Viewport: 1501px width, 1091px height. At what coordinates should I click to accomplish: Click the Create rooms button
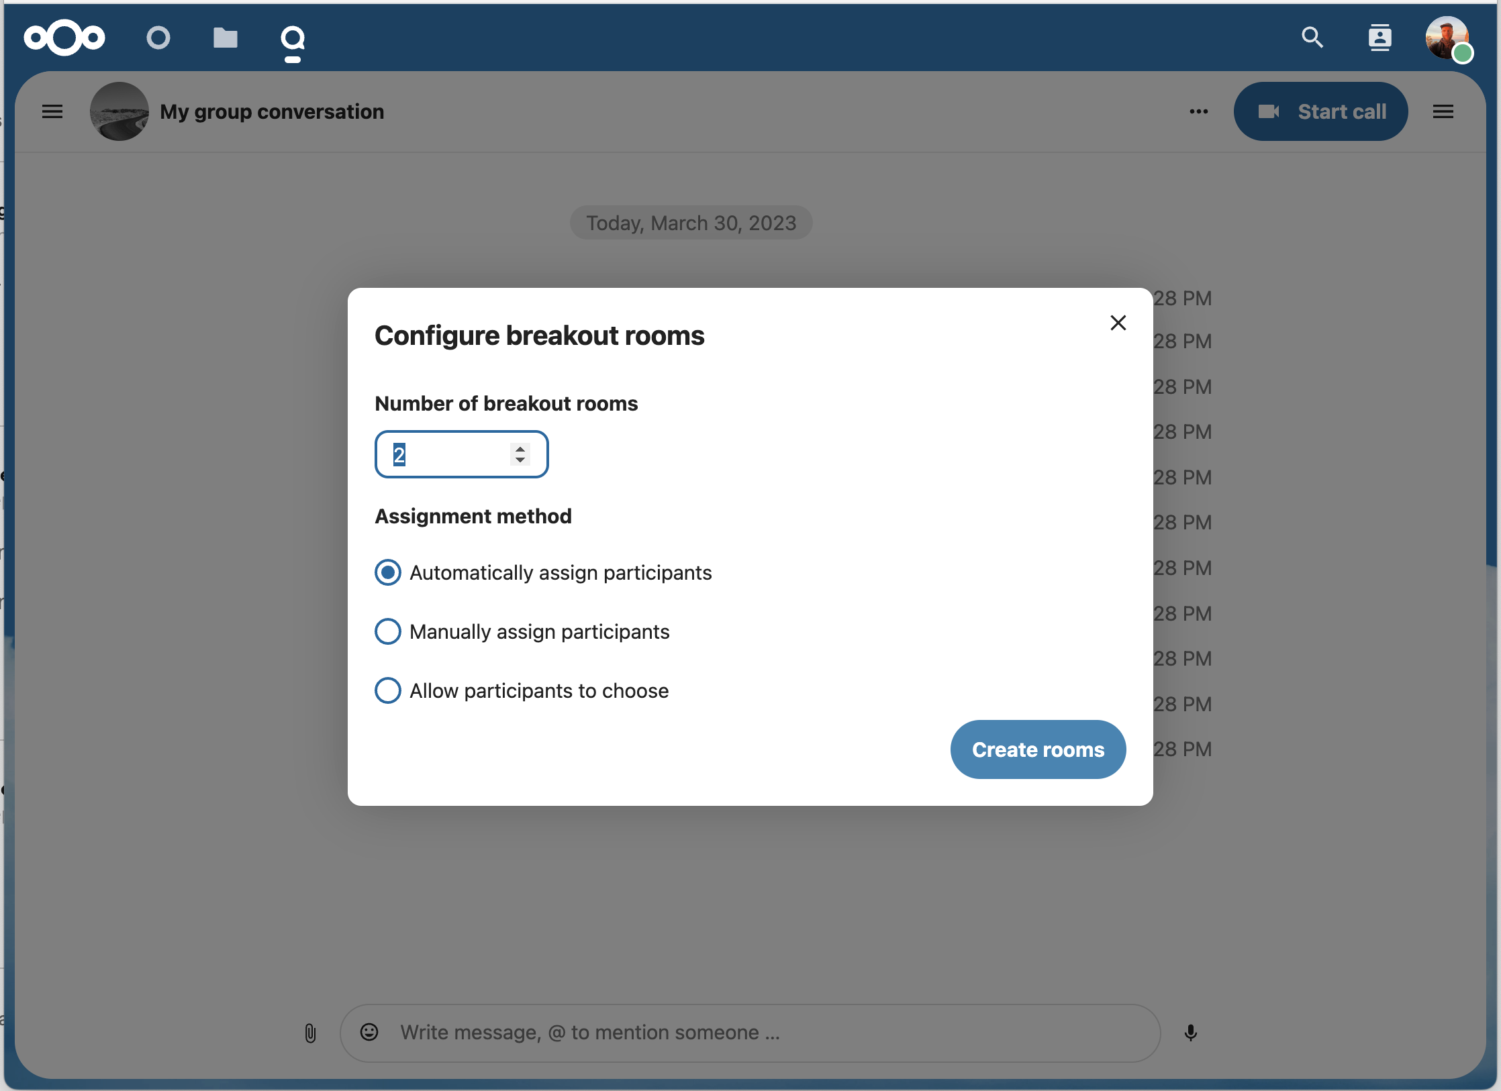coord(1038,749)
